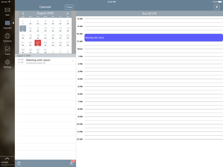Open Meeting with Jason list entry
The image size is (223, 167).
tap(46, 61)
